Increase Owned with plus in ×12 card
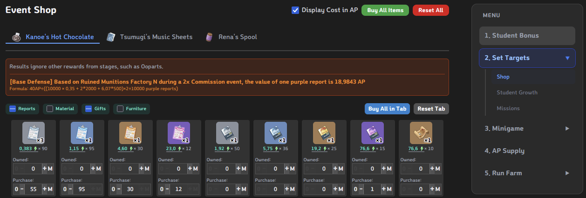 (190, 169)
